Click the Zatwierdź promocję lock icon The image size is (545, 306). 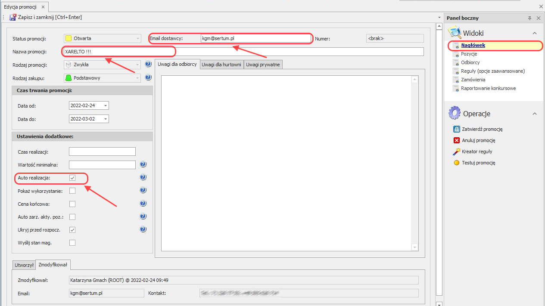(x=457, y=129)
